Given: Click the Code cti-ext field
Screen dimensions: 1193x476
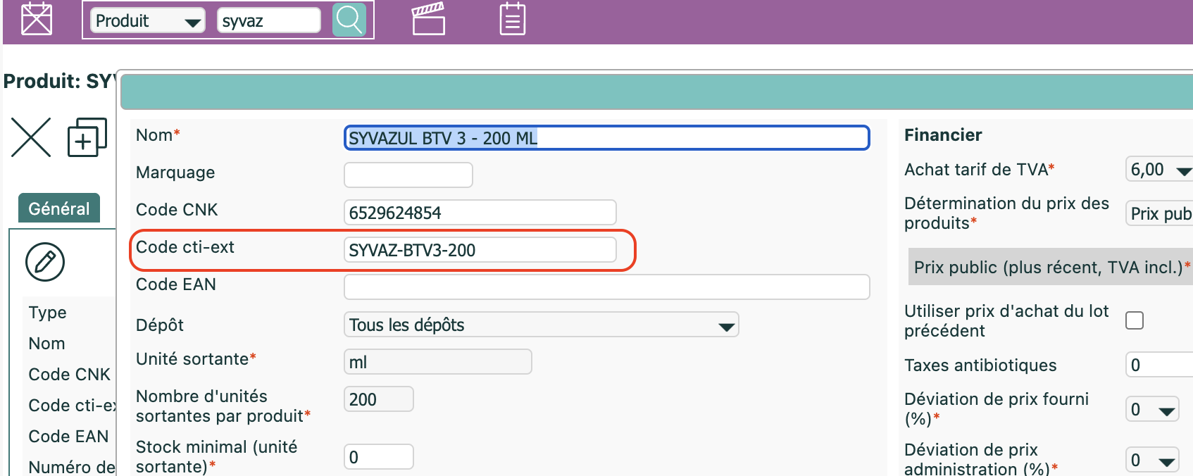Looking at the screenshot, I should coord(480,250).
